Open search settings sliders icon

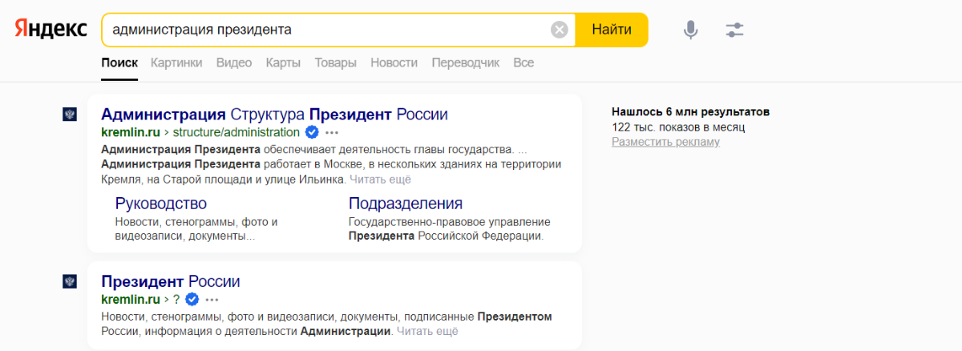coord(735,30)
